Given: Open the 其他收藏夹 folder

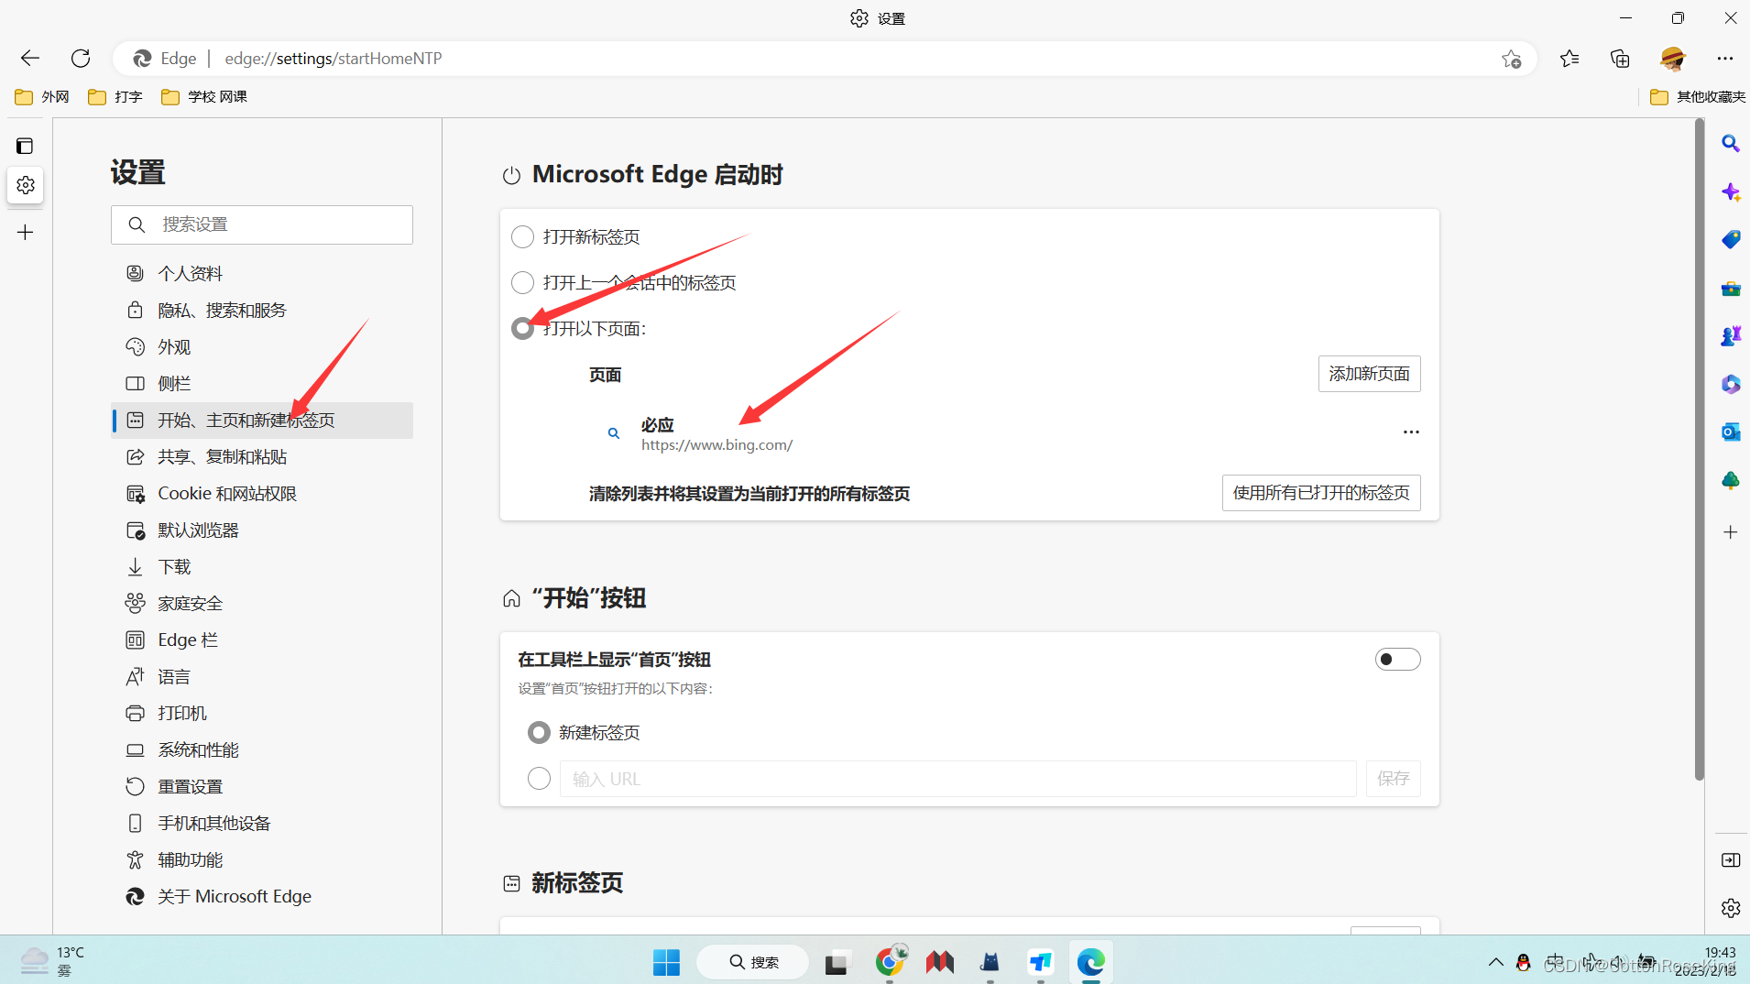Looking at the screenshot, I should tap(1698, 97).
